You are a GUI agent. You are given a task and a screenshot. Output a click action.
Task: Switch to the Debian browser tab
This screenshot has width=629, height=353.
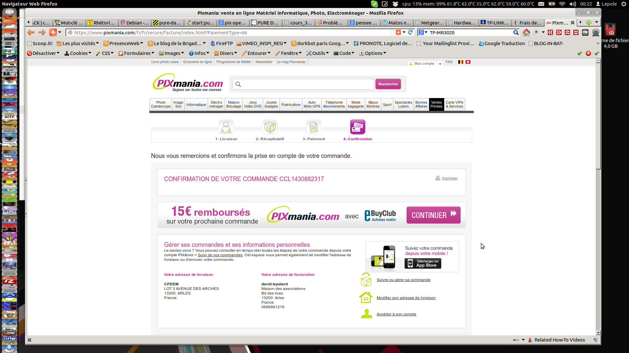135,23
